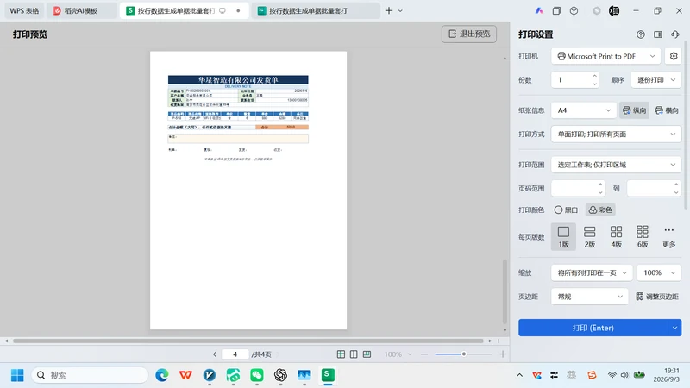Choose 4 pages per sheet layout
This screenshot has width=690, height=388.
tap(616, 236)
